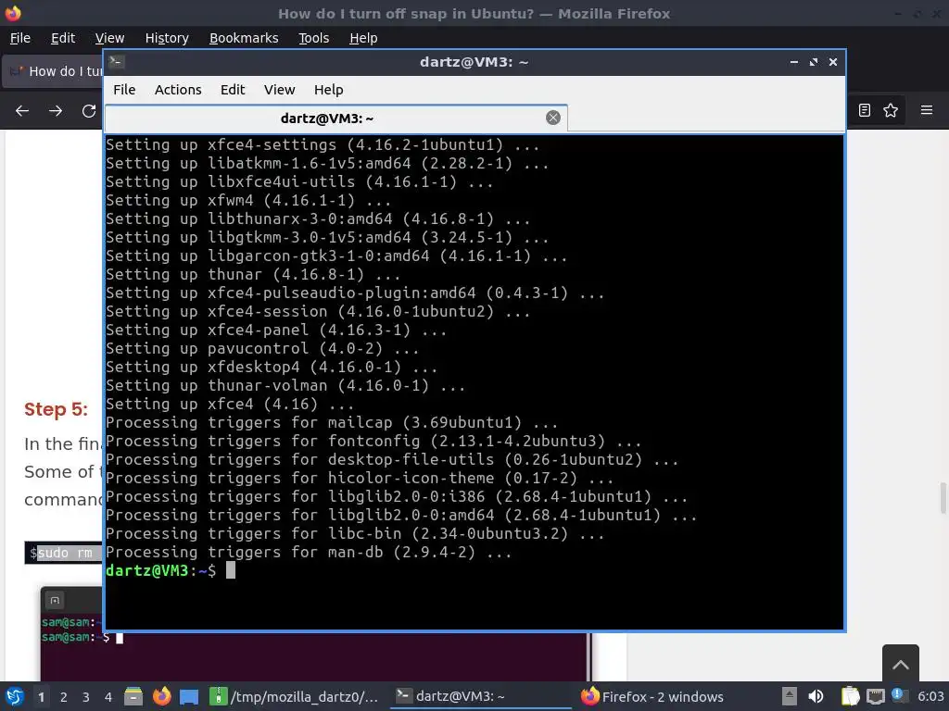Click the 'Setting up xfwm4 (4.16.1-1)' line
Image resolution: width=949 pixels, height=711 pixels.
[x=248, y=200]
